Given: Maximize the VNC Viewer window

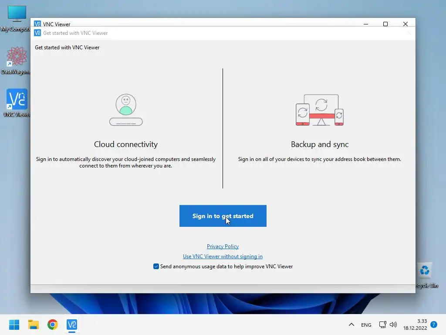Looking at the screenshot, I should (385, 24).
